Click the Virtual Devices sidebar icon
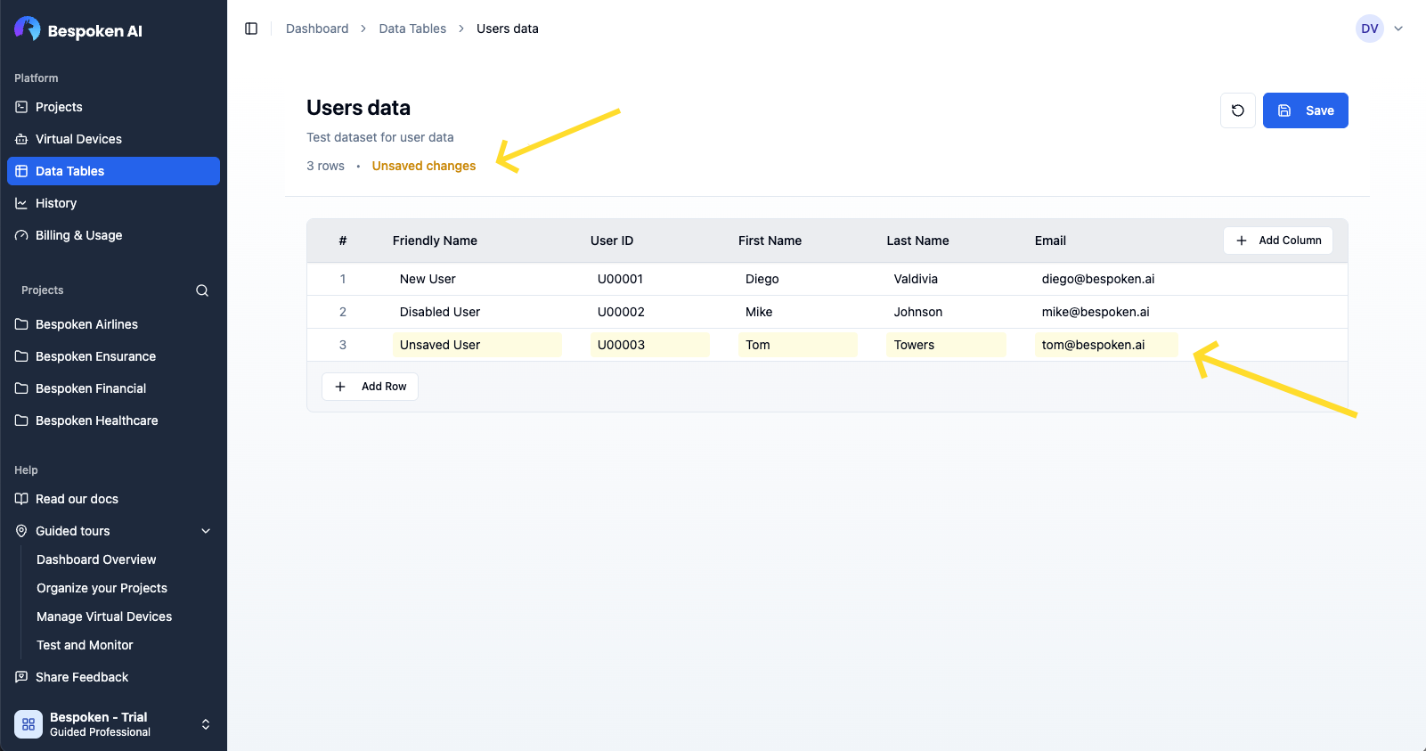This screenshot has width=1426, height=751. [x=21, y=139]
